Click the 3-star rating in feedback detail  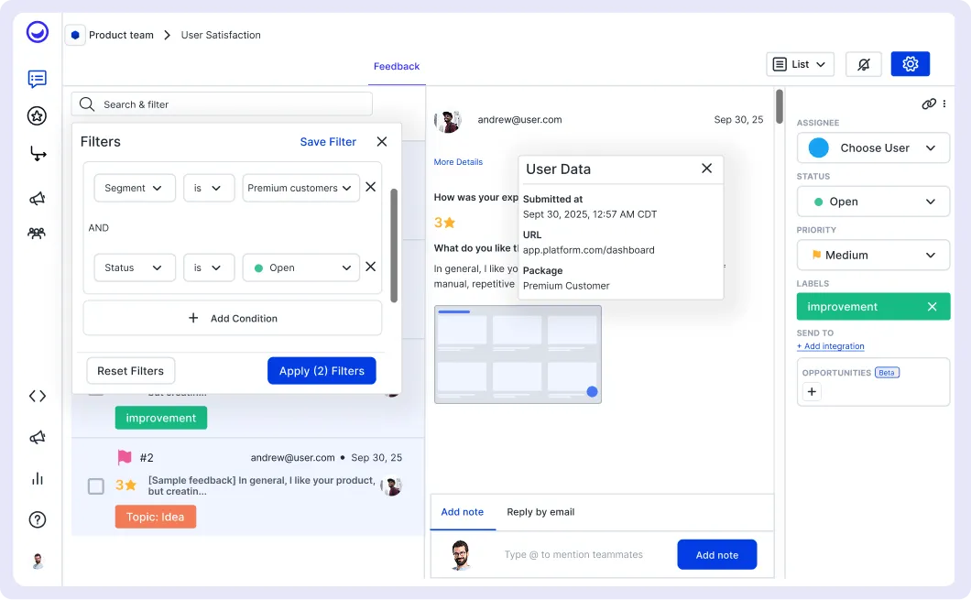[444, 223]
